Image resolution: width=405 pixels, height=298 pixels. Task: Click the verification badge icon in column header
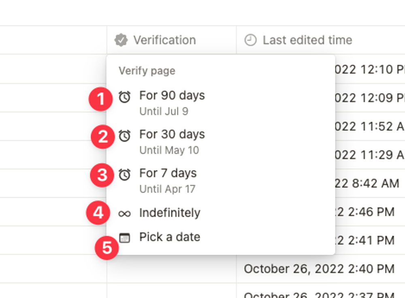click(121, 40)
